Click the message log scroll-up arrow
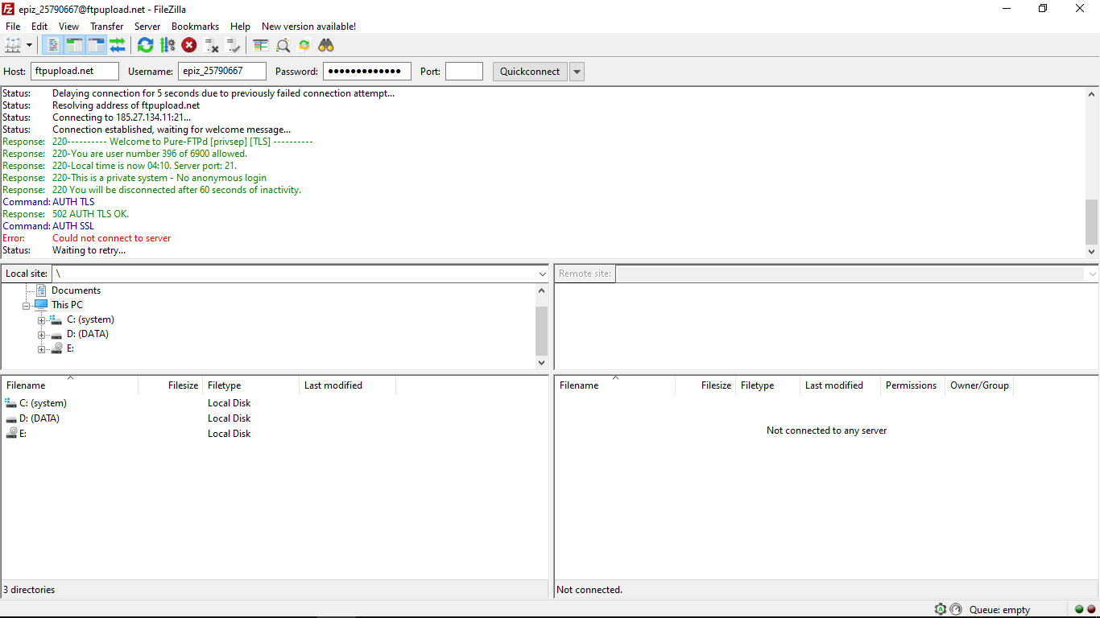The width and height of the screenshot is (1100, 618). point(1092,94)
